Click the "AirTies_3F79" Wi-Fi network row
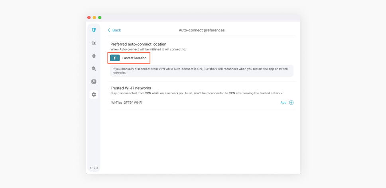This screenshot has height=188, width=386. [202, 103]
